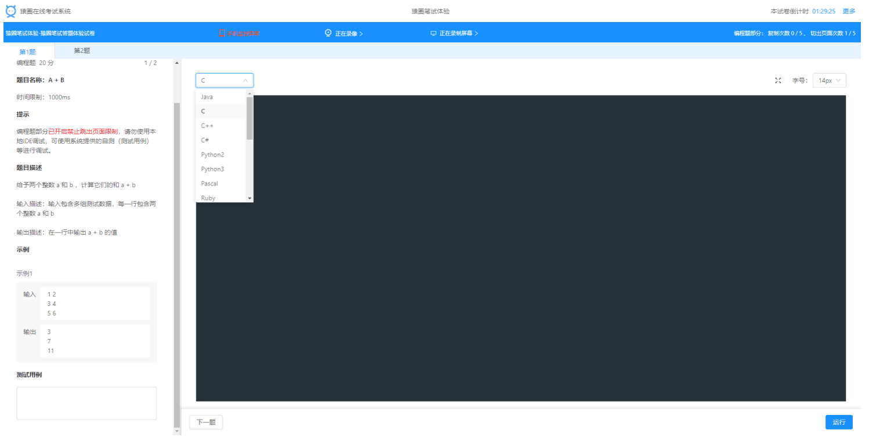Collapse the language dropdown showing C
This screenshot has width=880, height=448.
pos(224,81)
